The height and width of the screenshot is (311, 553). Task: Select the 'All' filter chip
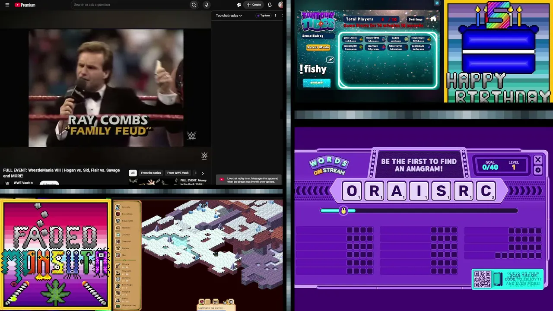pyautogui.click(x=133, y=173)
